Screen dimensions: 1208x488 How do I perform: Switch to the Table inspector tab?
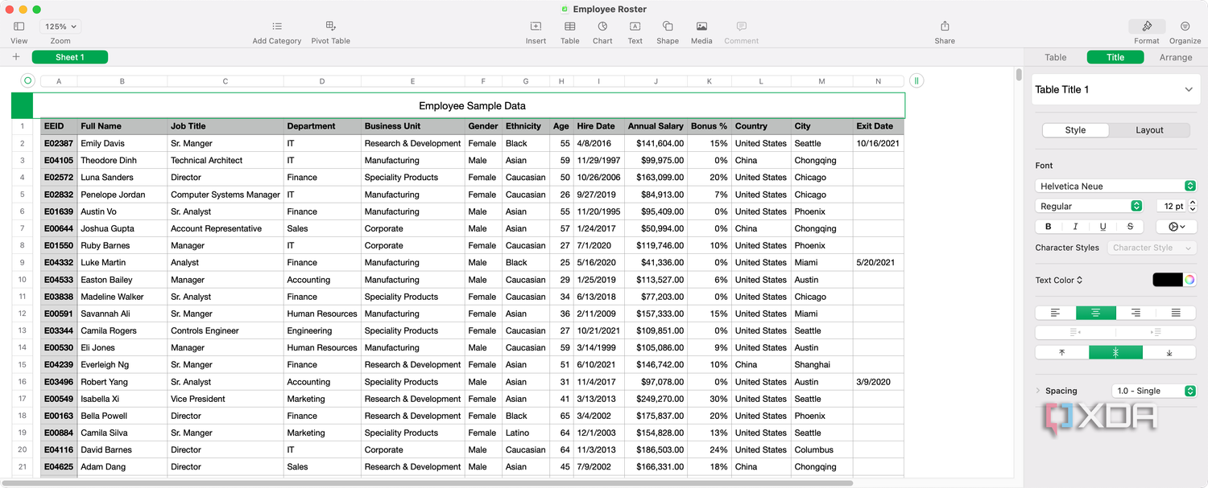(x=1055, y=57)
